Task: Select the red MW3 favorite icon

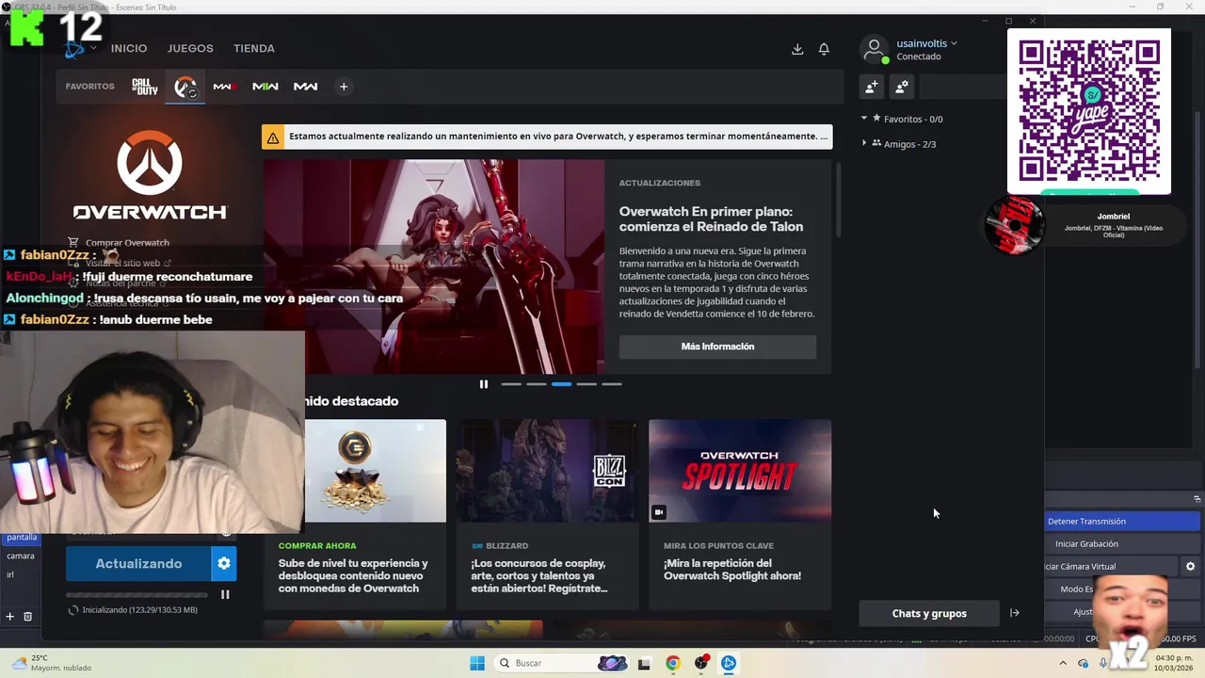Action: 224,87
